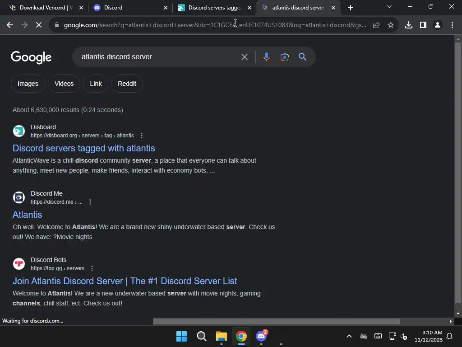Click the forward navigation arrow
The height and width of the screenshot is (347, 462).
click(x=24, y=25)
